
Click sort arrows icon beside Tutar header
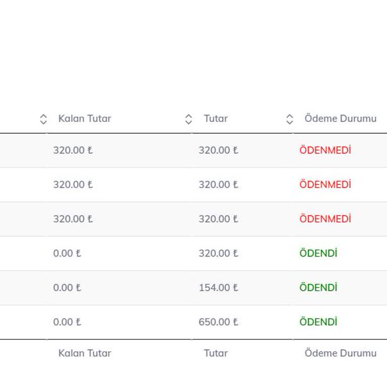[x=188, y=119]
